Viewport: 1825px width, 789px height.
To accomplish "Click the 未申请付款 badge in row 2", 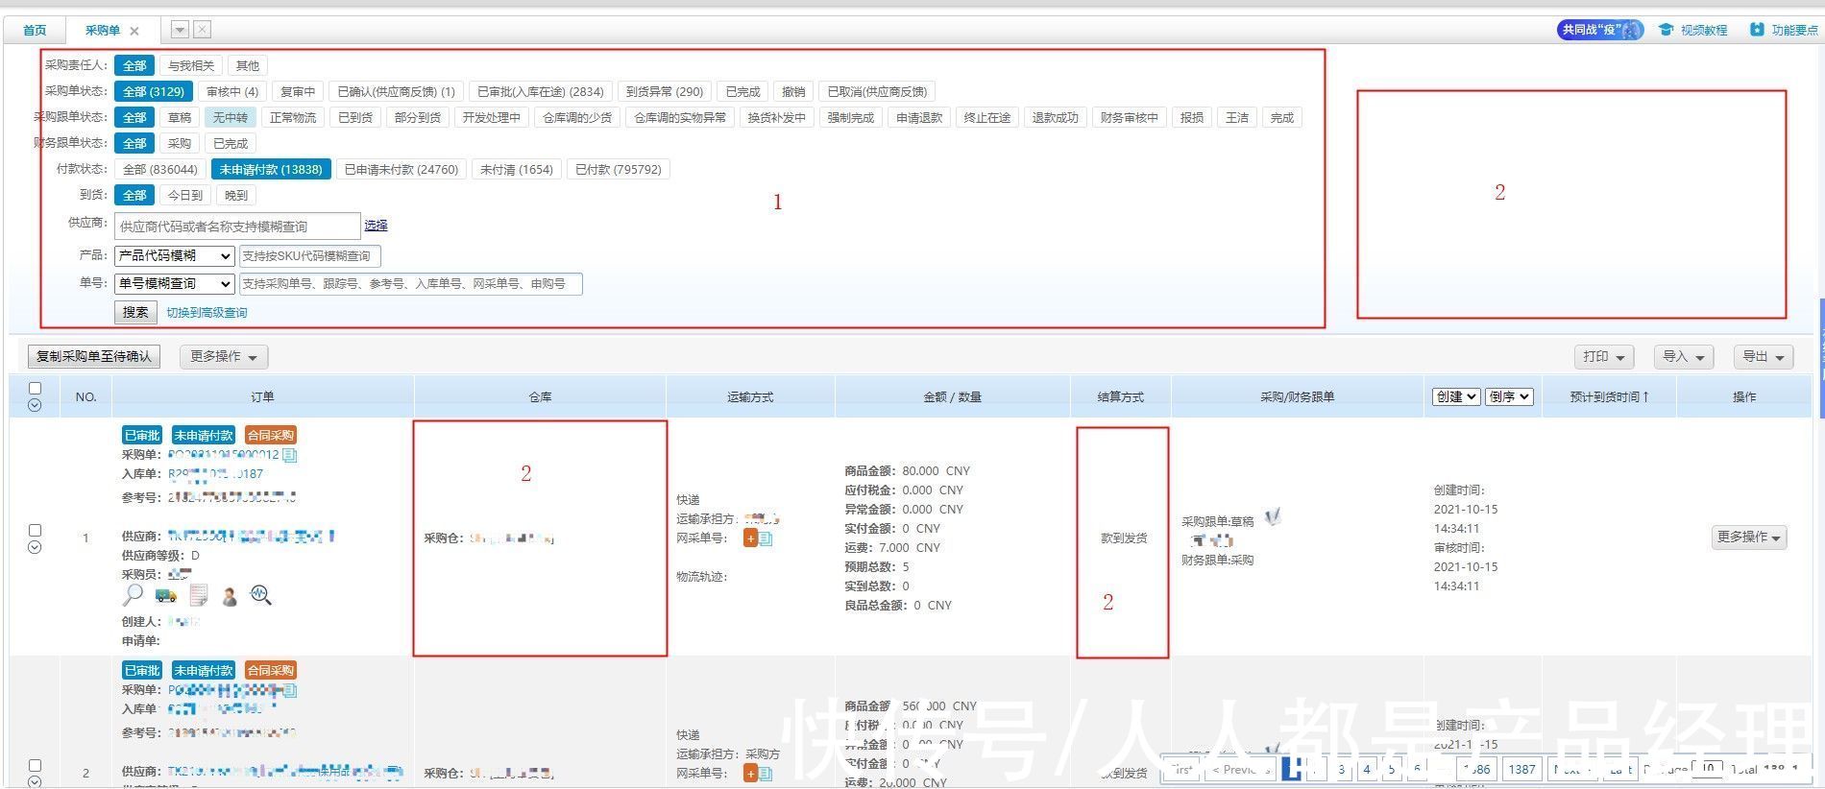I will (x=204, y=670).
